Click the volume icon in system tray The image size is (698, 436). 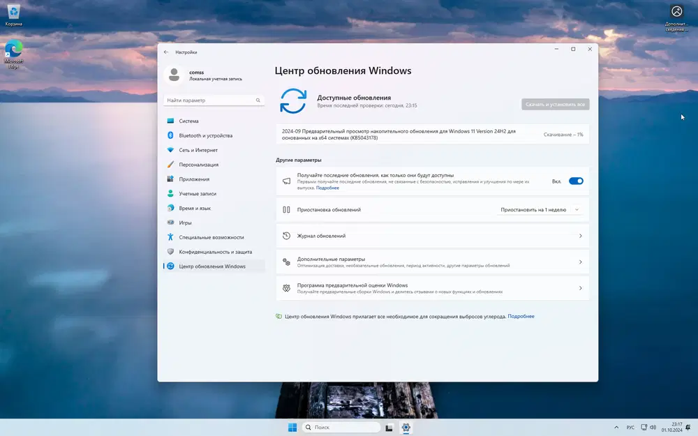point(653,428)
